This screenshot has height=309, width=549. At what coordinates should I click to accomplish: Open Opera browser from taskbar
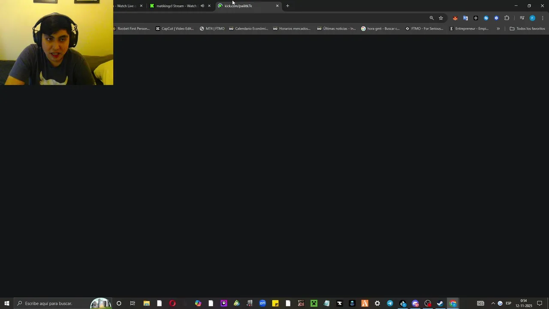172,303
